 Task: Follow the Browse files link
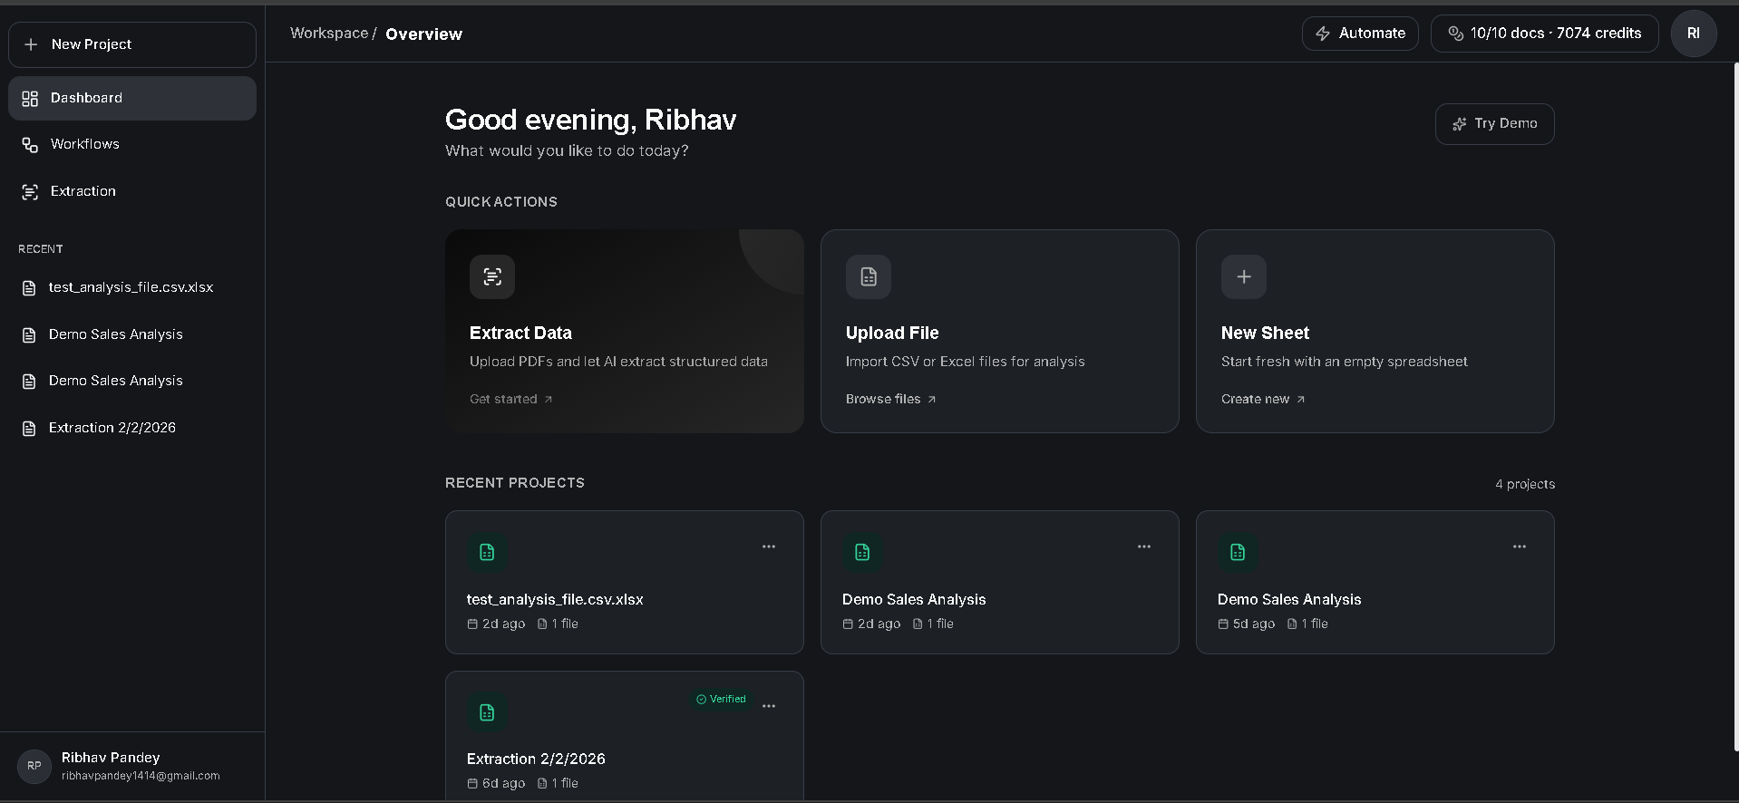[890, 399]
